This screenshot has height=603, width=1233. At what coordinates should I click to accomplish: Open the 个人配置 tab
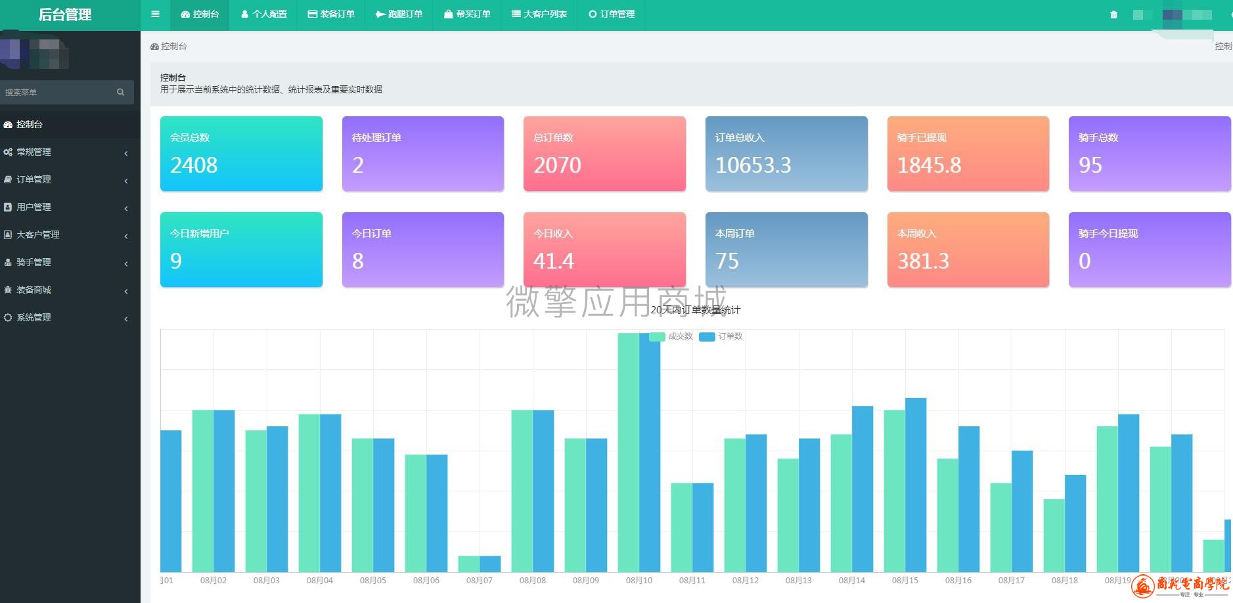pyautogui.click(x=263, y=14)
